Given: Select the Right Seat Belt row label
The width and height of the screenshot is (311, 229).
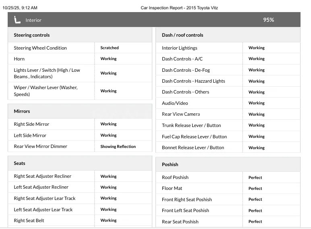Looking at the screenshot, I should coord(29,221).
